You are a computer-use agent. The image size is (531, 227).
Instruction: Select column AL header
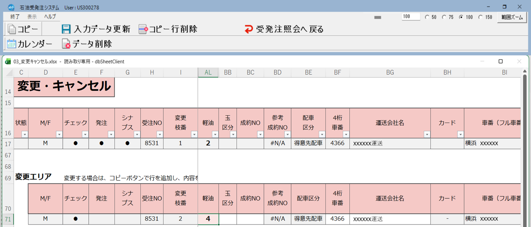pyautogui.click(x=208, y=72)
